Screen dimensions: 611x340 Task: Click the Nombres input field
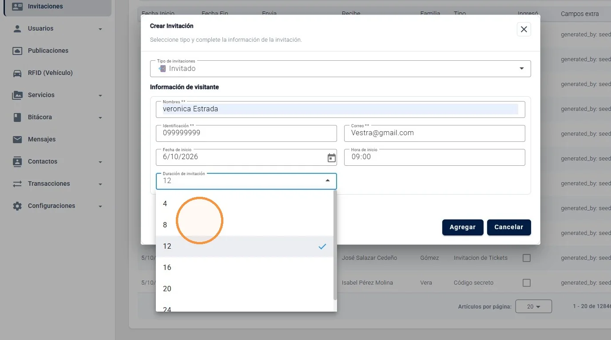coord(341,109)
